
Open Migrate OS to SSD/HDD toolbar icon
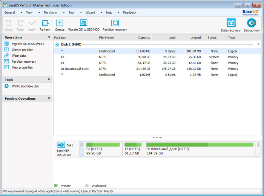click(x=83, y=23)
